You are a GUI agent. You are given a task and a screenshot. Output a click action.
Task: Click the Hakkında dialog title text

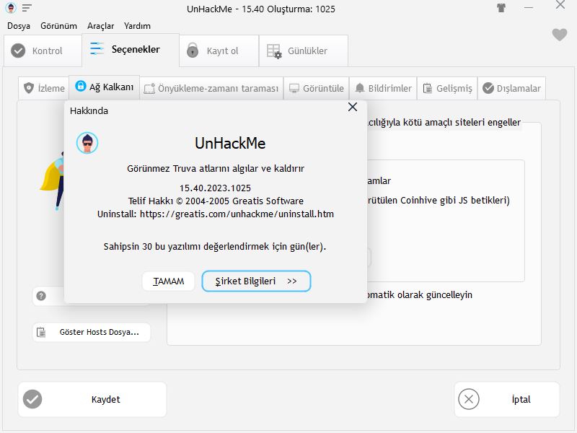tap(89, 111)
